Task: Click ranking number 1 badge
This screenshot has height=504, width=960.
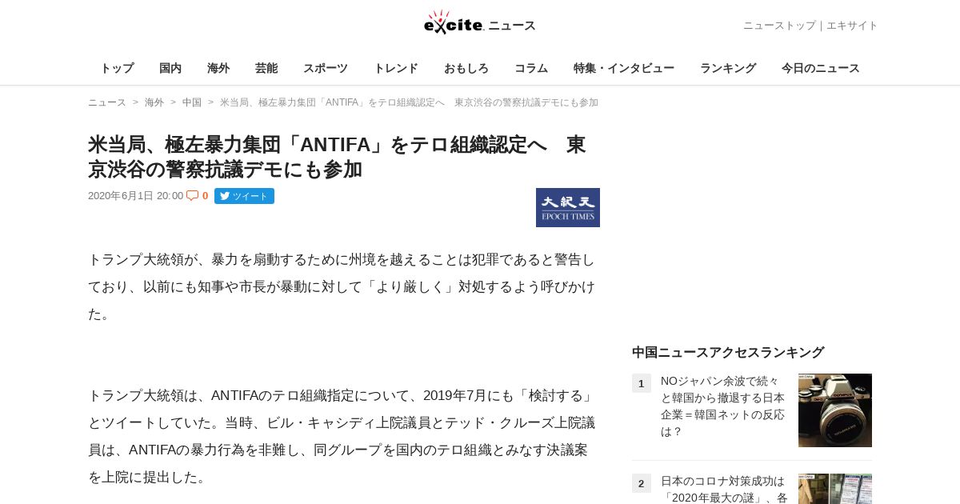Action: (642, 383)
